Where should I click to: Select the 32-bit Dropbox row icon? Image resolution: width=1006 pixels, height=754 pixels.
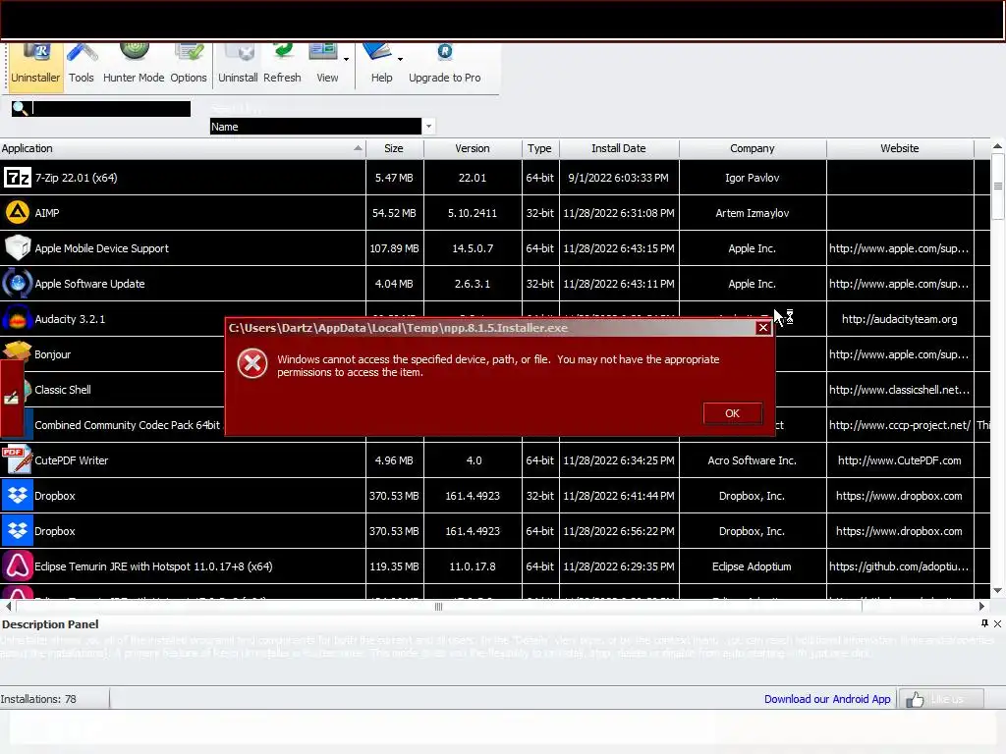click(x=18, y=496)
